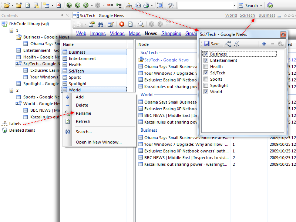Click the eraser clear-labels icon in dialog
This screenshot has width=296, height=222.
(236, 44)
